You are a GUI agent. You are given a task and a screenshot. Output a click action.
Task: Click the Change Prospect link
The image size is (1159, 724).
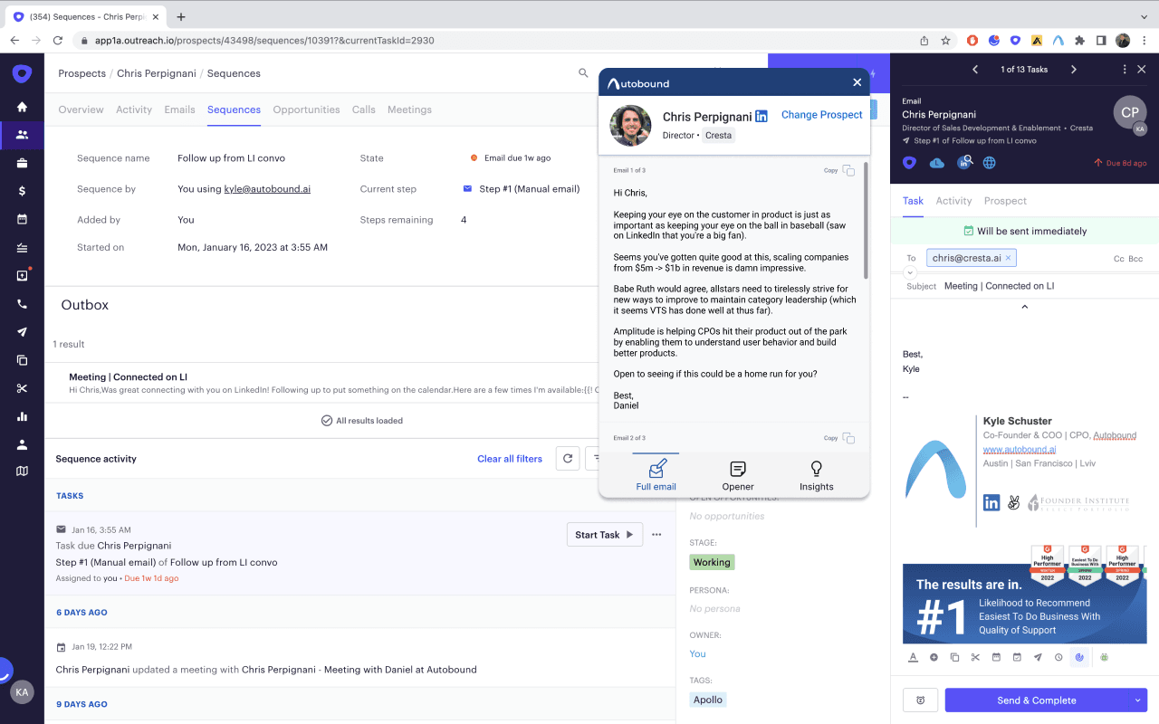tap(821, 115)
